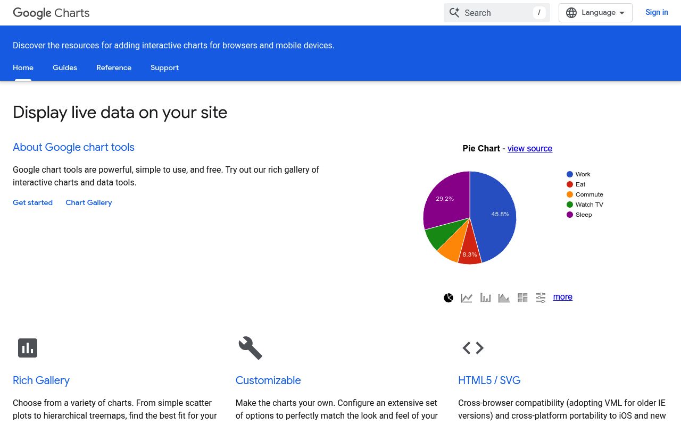Viewport: 681px width, 425px height.
Task: Select the area chart icon
Action: pyautogui.click(x=504, y=297)
